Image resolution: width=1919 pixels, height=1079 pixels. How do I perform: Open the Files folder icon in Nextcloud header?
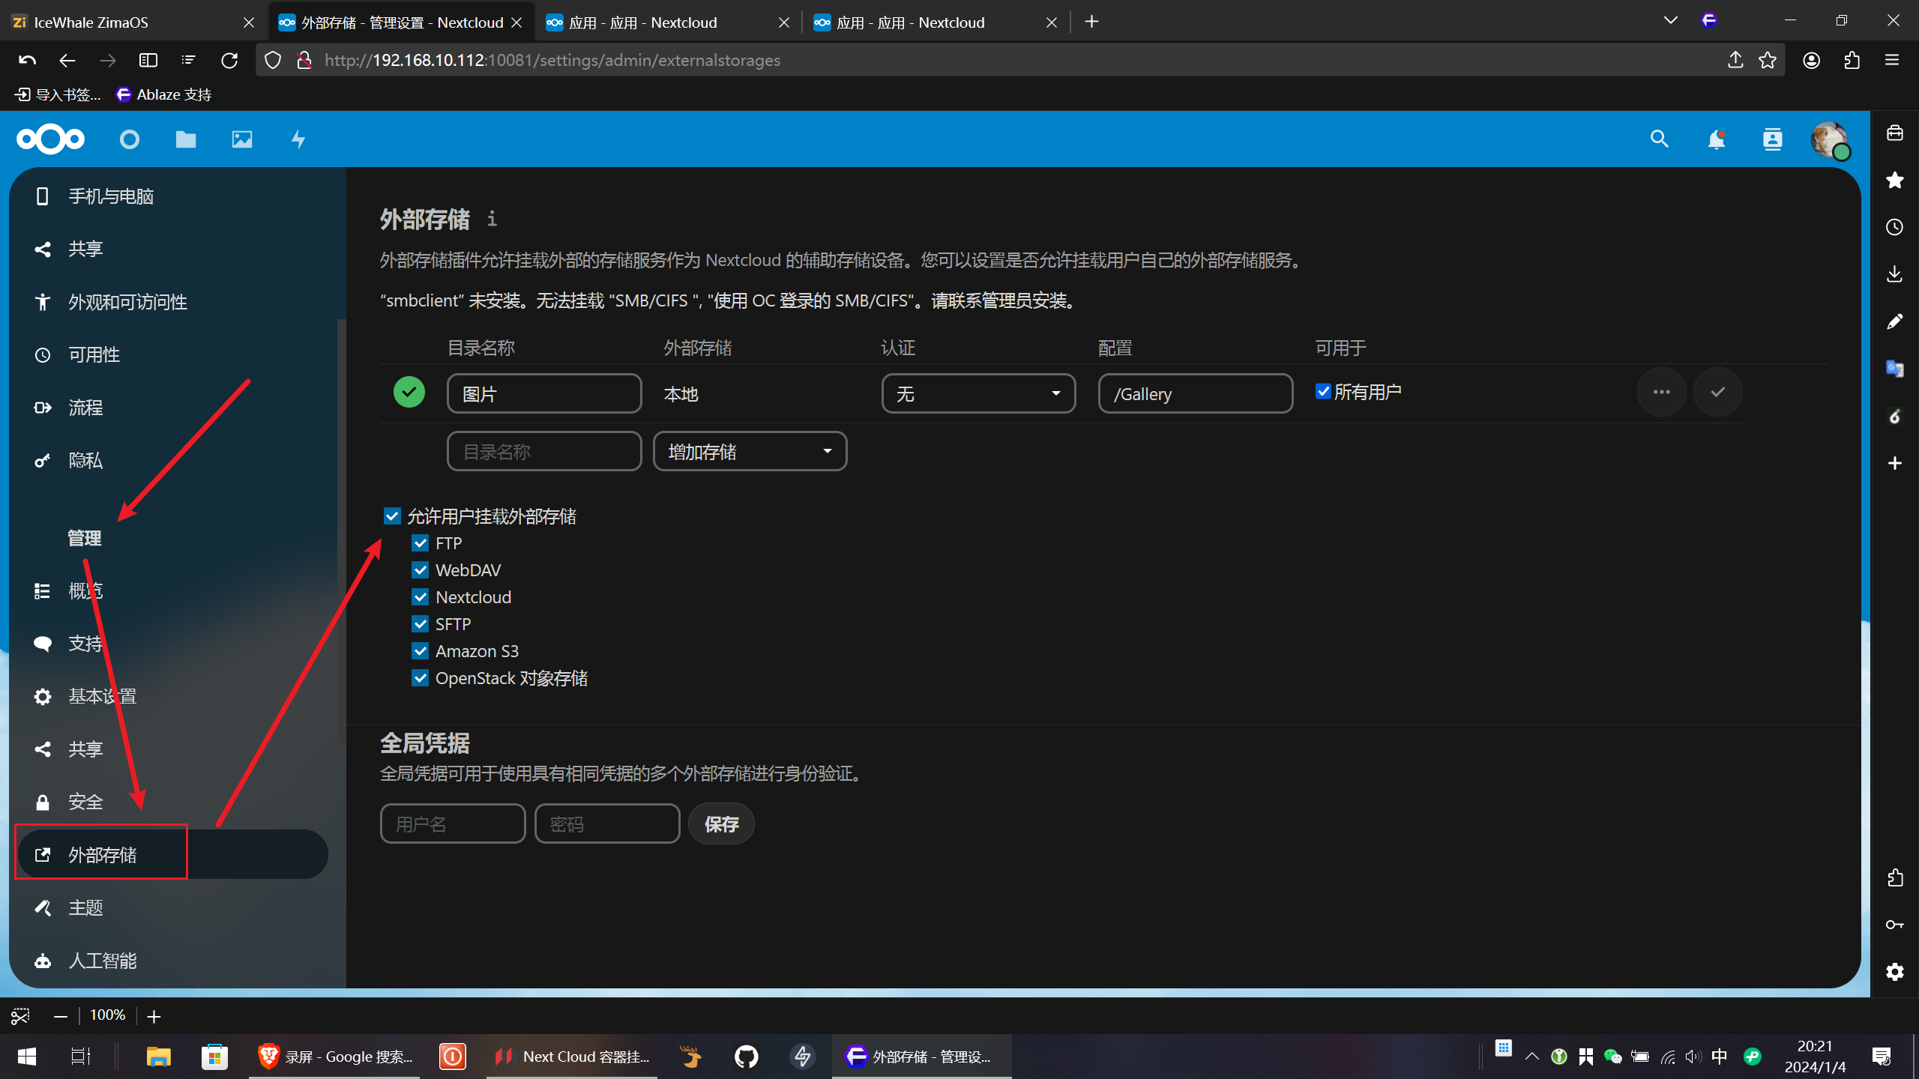[x=186, y=139]
